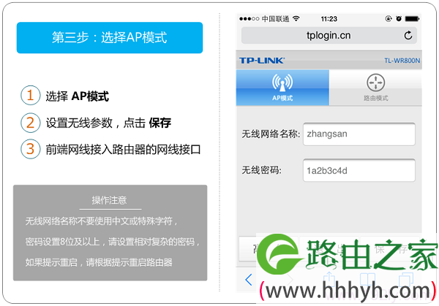439x306 pixels.
Task: Click the 如果提示重启 note line
Action: [x=99, y=262]
